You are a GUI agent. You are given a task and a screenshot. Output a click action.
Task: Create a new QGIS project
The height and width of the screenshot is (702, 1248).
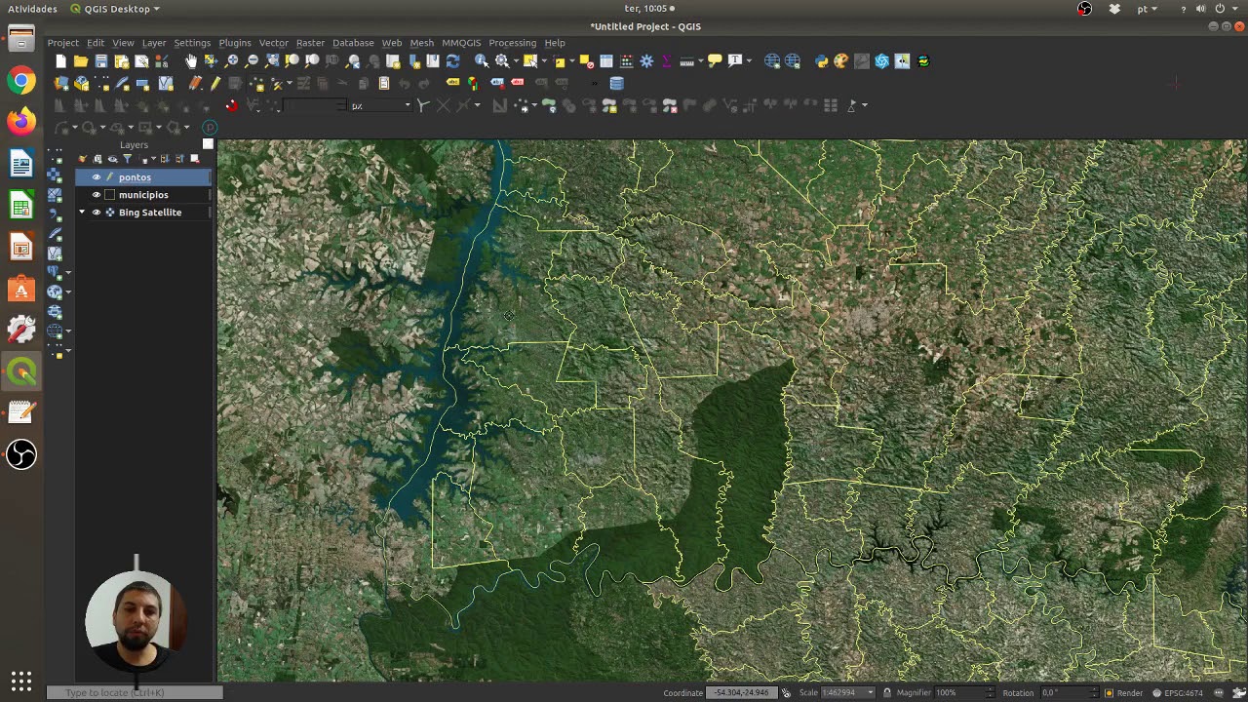point(60,60)
